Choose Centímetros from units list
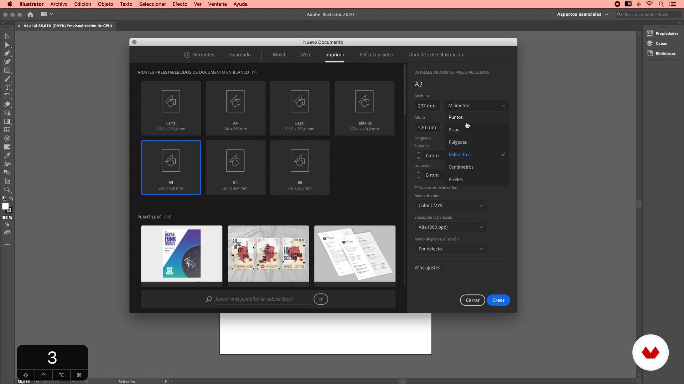The width and height of the screenshot is (684, 384). click(476, 167)
